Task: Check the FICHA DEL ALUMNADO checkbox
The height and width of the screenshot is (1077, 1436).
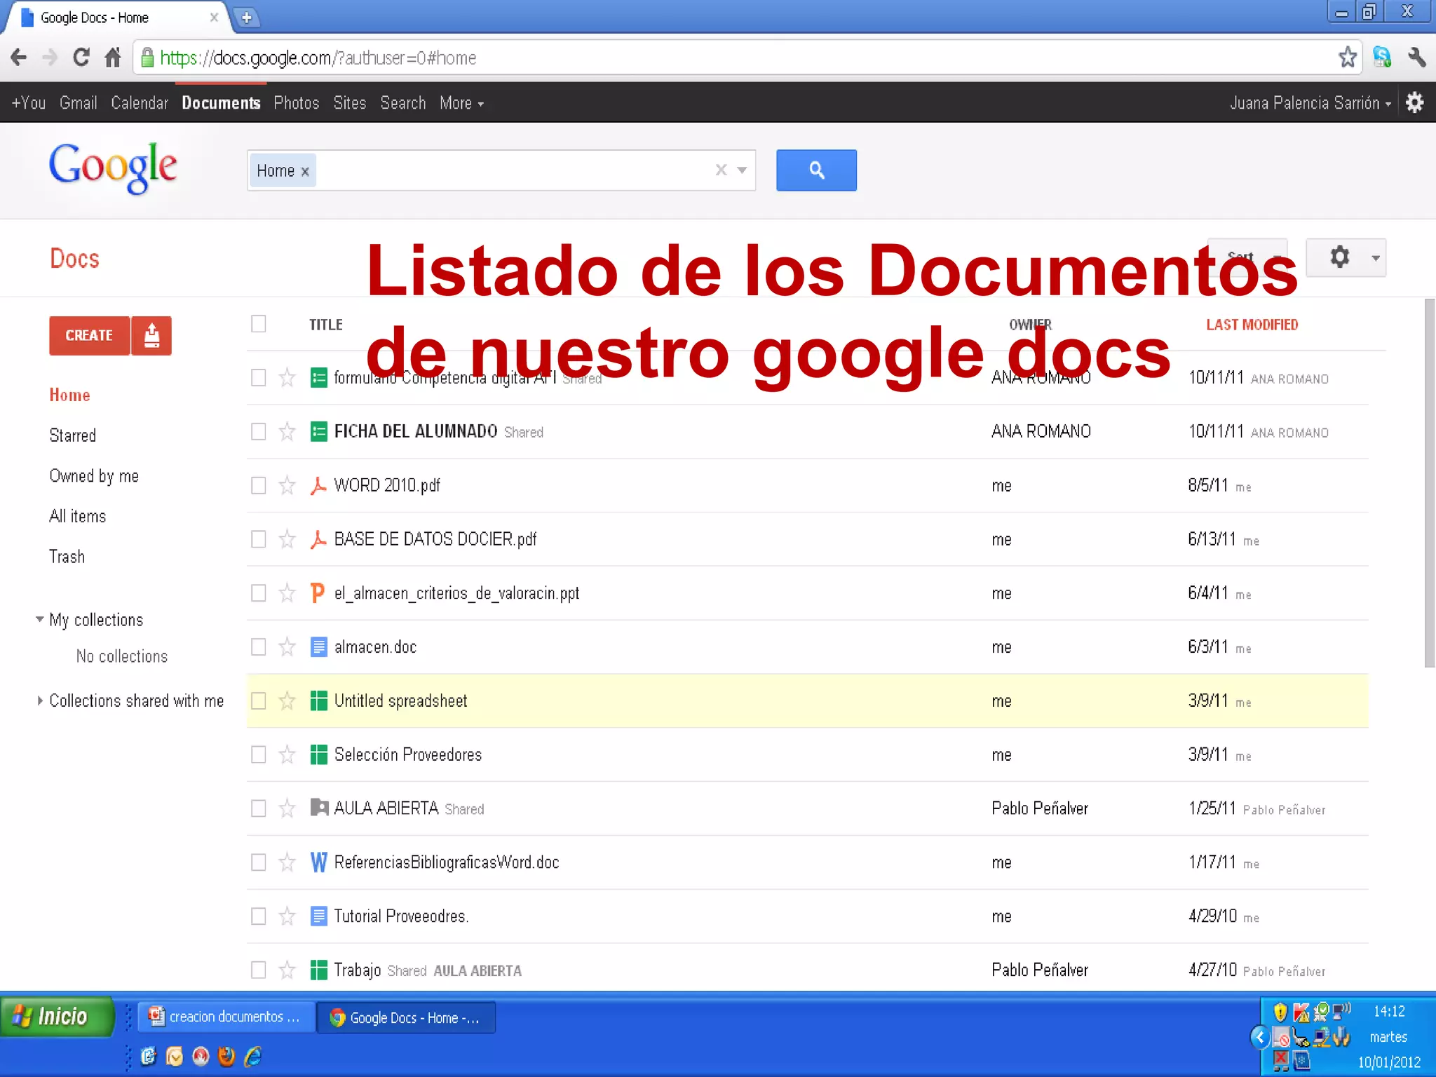Action: pyautogui.click(x=259, y=431)
